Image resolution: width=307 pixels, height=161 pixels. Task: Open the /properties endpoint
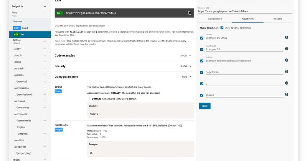[x=20, y=147]
